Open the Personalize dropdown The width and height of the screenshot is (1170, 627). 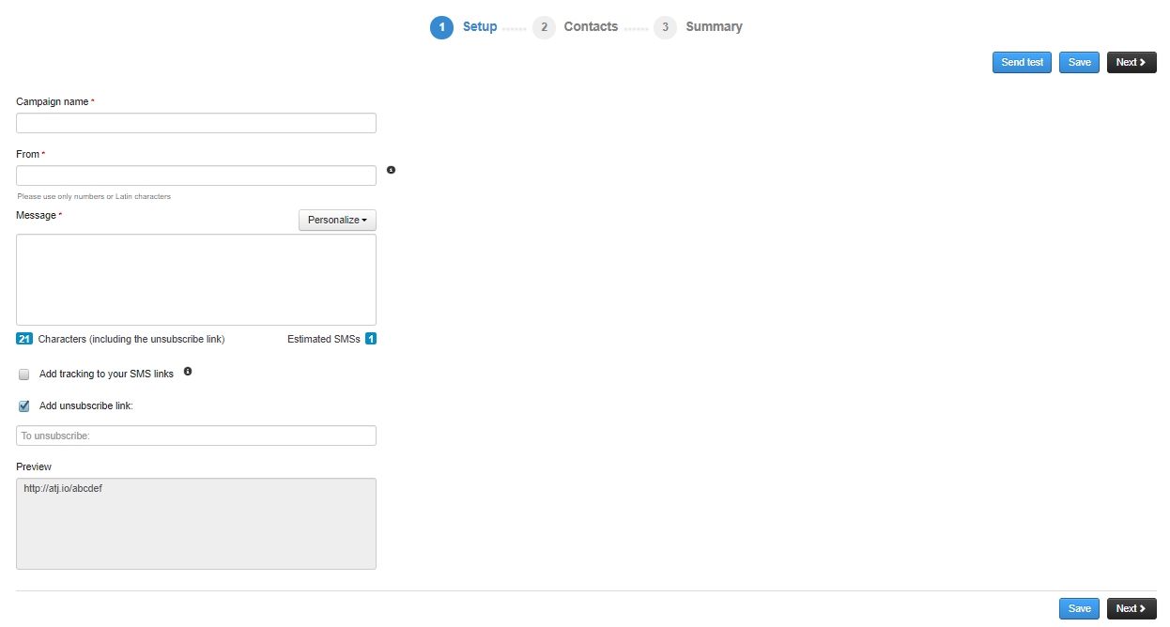337,220
